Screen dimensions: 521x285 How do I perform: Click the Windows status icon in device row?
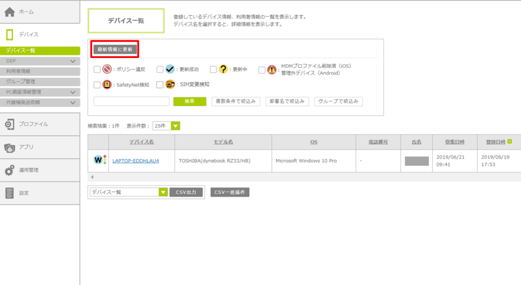[x=100, y=160]
